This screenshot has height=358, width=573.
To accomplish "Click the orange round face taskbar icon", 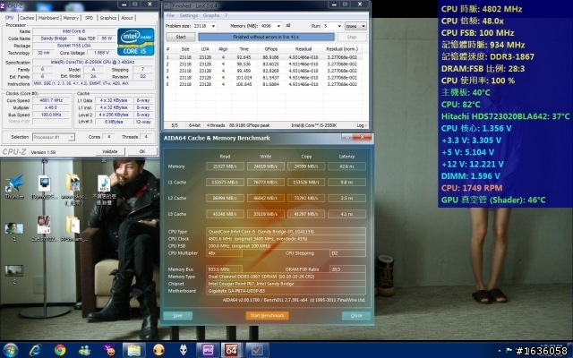I will tap(158, 350).
